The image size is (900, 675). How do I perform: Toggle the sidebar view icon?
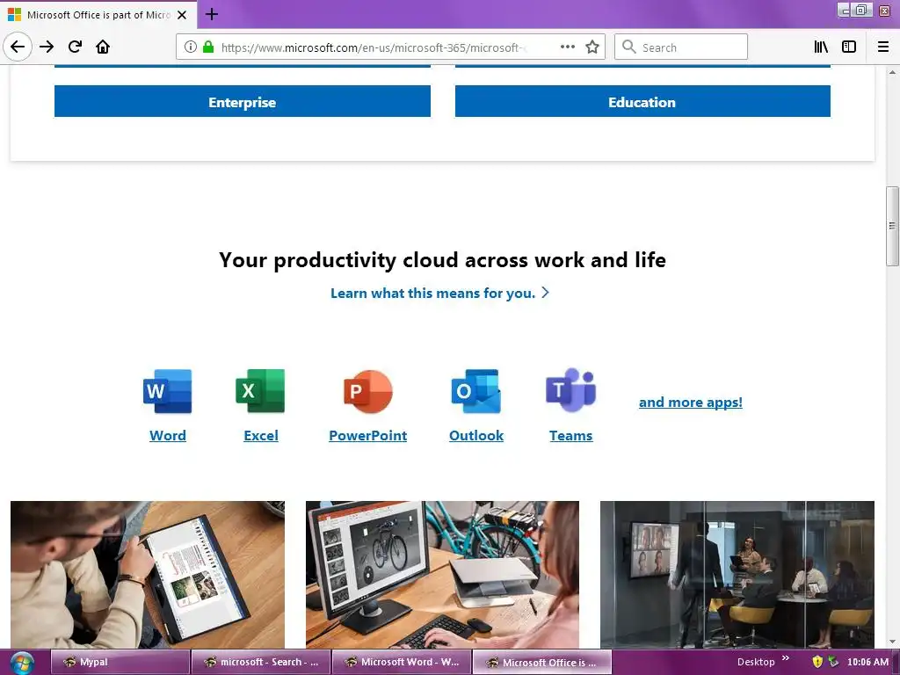[849, 47]
